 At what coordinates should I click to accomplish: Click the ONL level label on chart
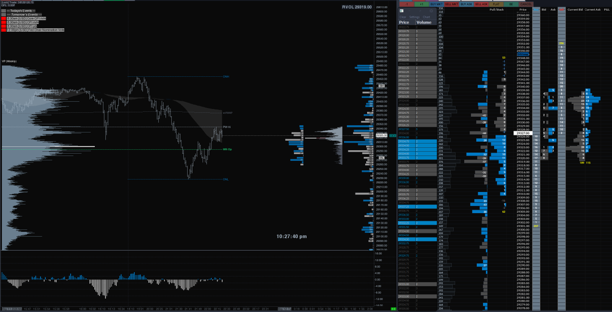click(225, 179)
